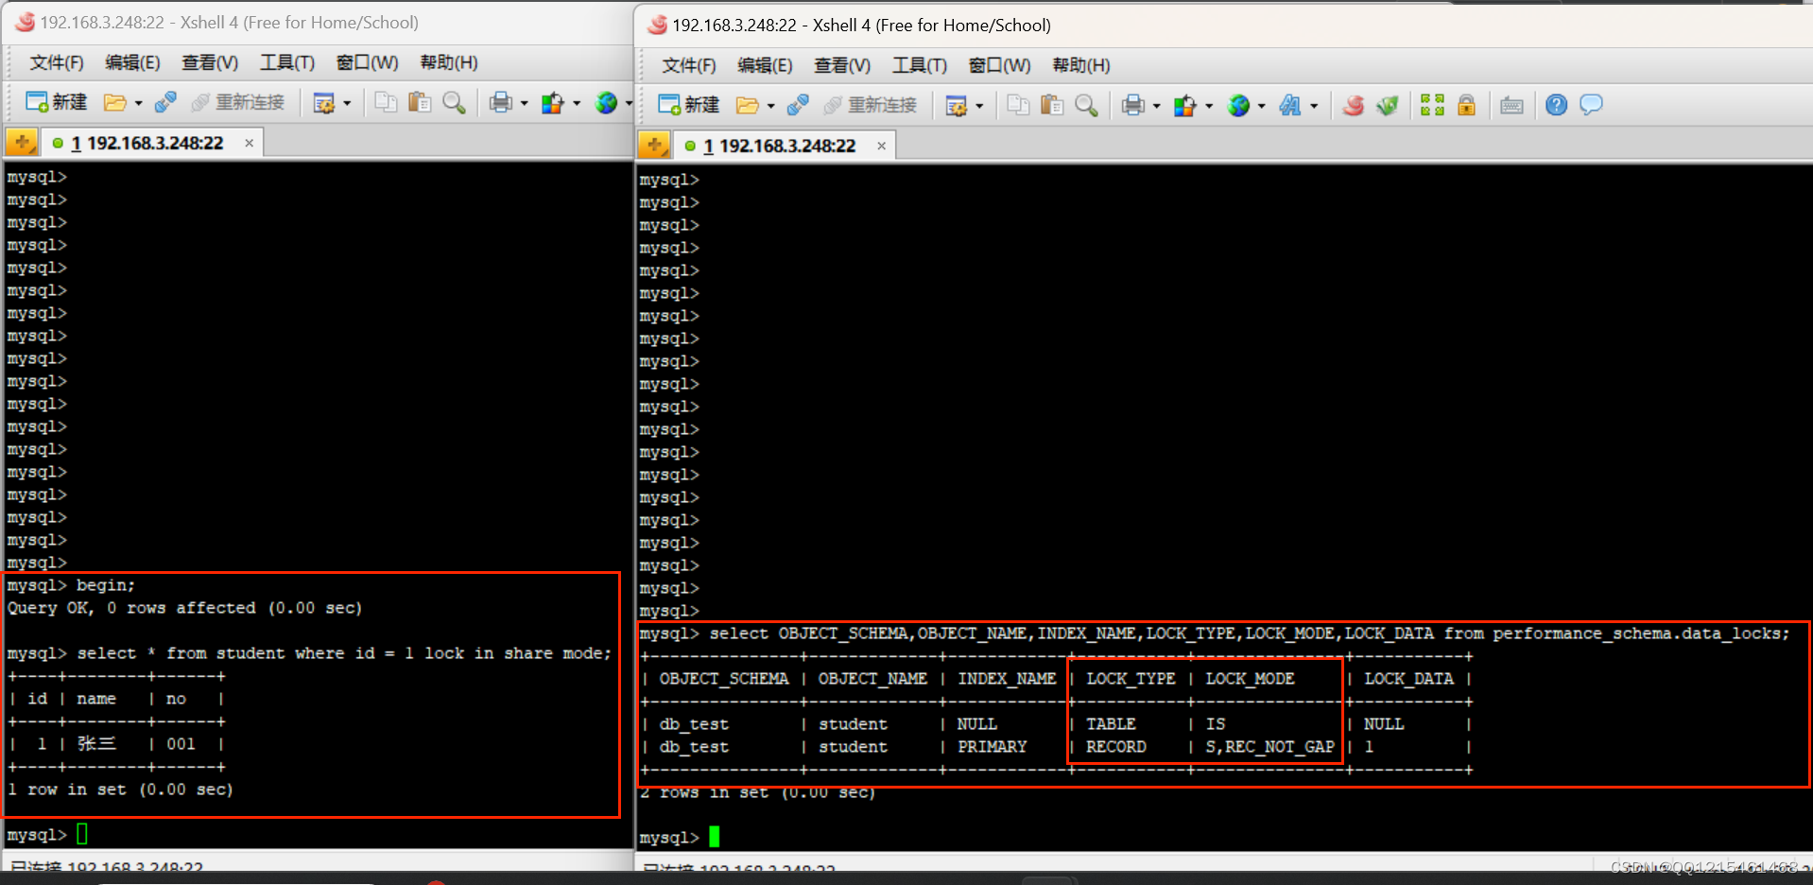Click Color scheme icon in left window toolbar
The width and height of the screenshot is (1813, 885).
pos(553,102)
